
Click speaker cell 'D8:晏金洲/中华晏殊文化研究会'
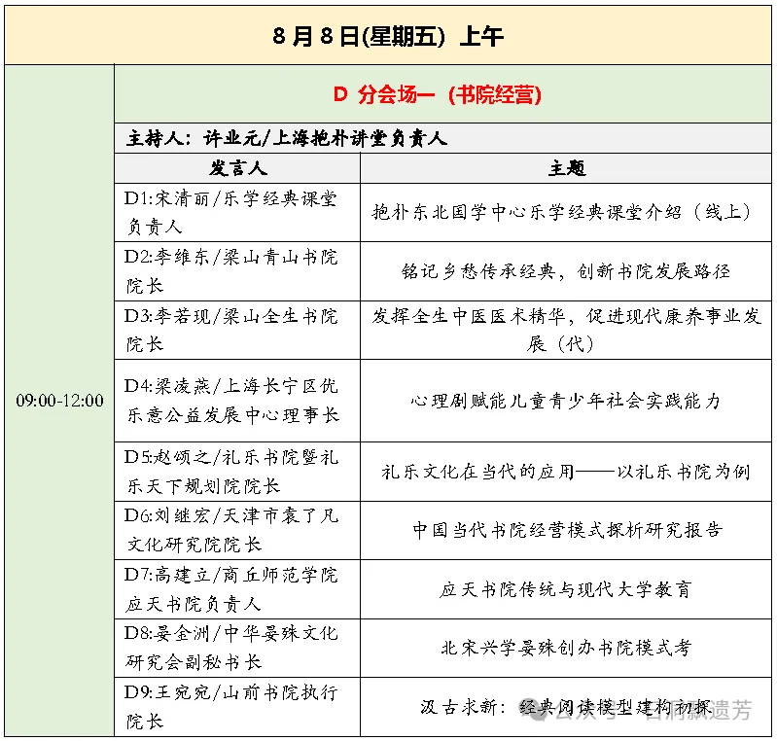tap(237, 648)
